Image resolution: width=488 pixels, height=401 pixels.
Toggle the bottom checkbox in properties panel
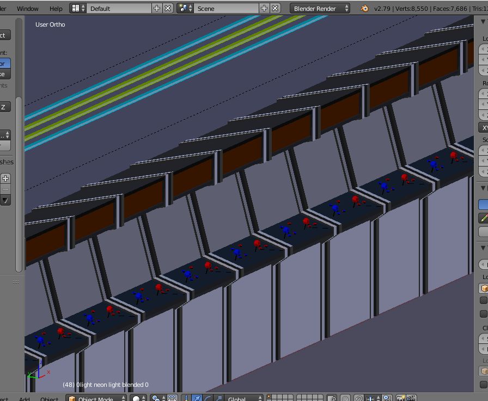tap(483, 384)
